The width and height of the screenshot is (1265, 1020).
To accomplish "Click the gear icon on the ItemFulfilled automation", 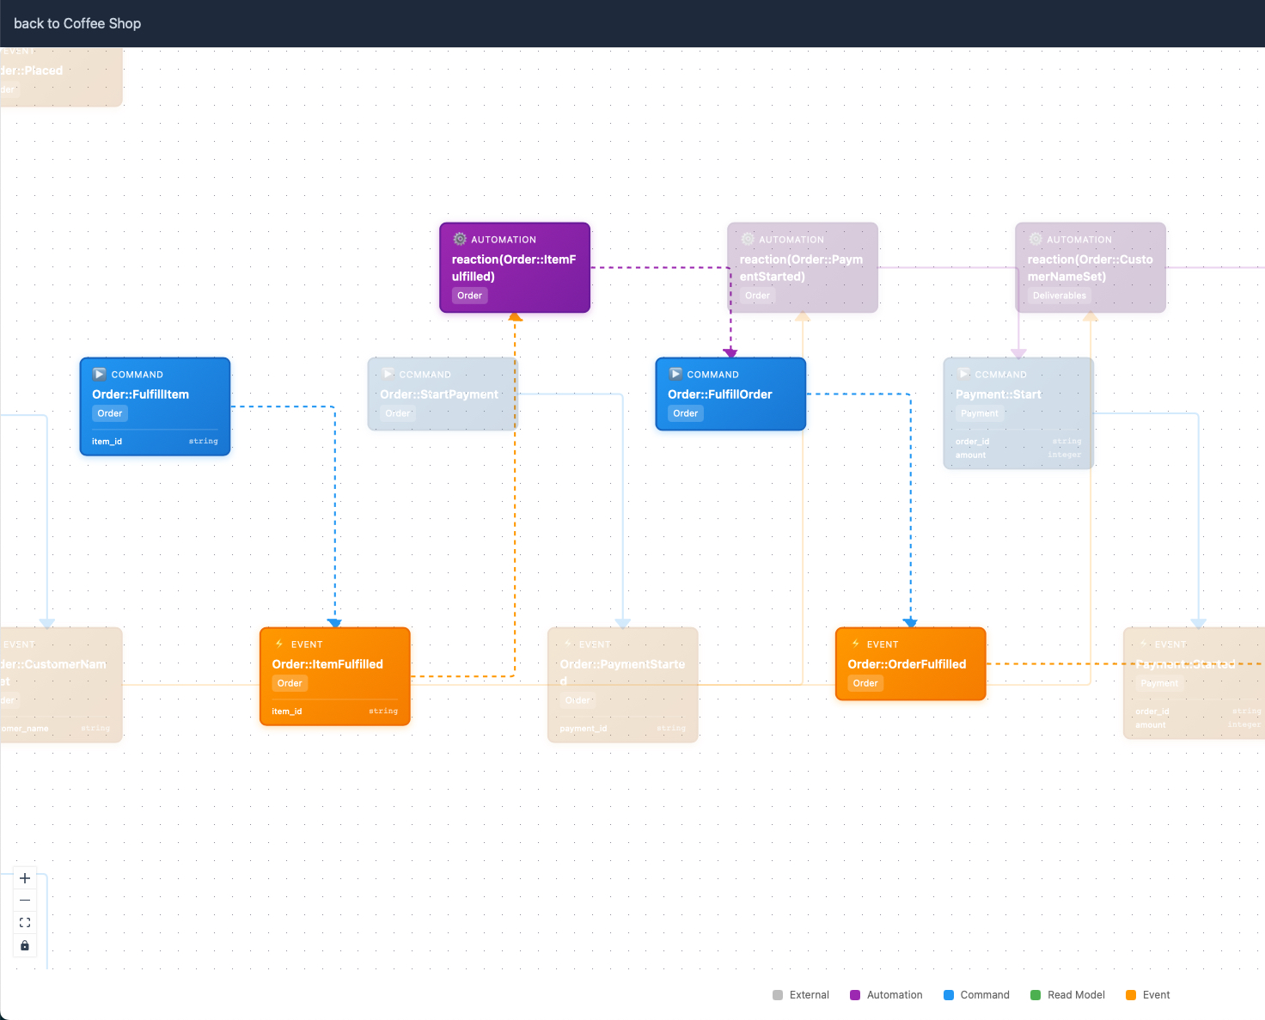I will (x=460, y=239).
